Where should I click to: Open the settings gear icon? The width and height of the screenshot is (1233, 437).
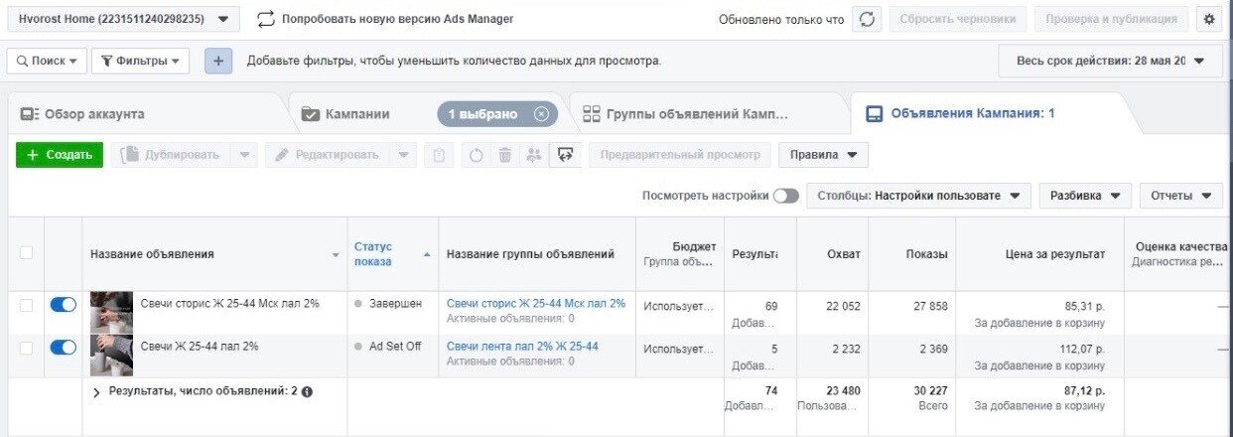1208,19
